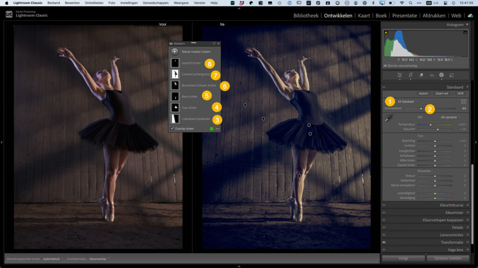Open Control Center in menu bar
Viewport: 478px width, 268px height.
pos(445,3)
